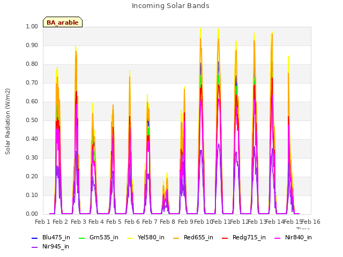Click the 1.00 y-axis tick label
Image resolution: width=343 pixels, height=257 pixels.
point(32,27)
